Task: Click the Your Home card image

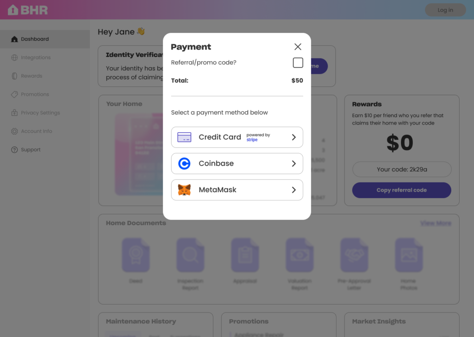Action: click(x=139, y=154)
